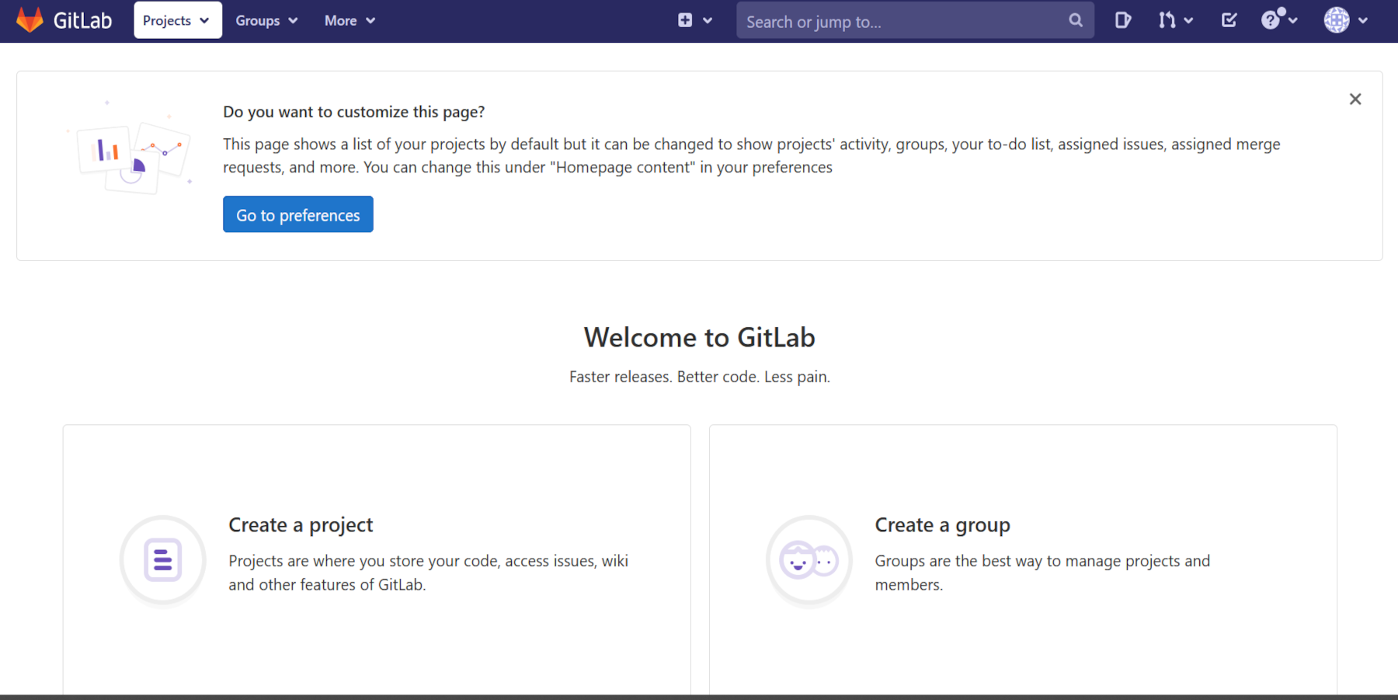Focus the Search or jump to field
Image resolution: width=1398 pixels, height=700 pixels.
click(915, 21)
